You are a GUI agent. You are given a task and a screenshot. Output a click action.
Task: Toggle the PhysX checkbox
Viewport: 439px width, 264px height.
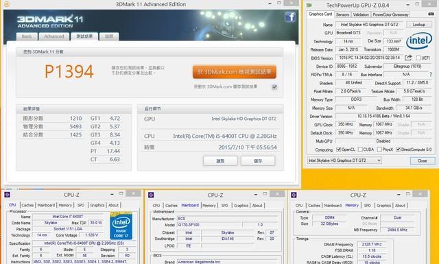(x=379, y=149)
